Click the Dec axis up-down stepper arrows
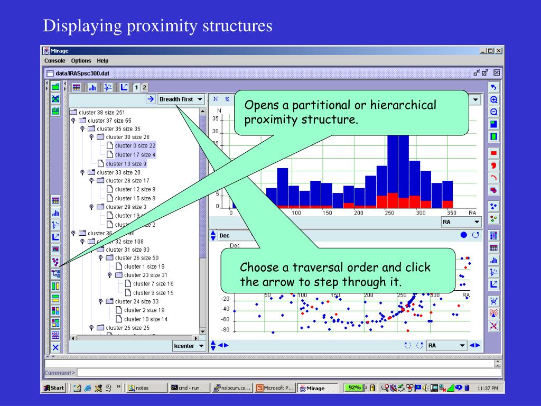This screenshot has width=541, height=406. [x=213, y=235]
